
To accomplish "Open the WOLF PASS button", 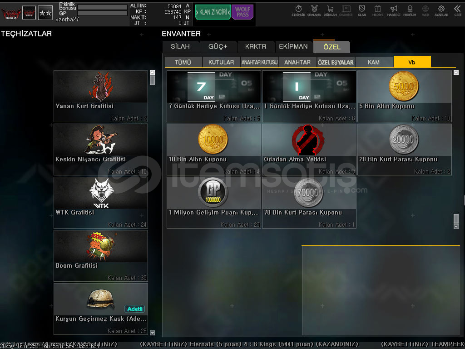I will 242,12.
